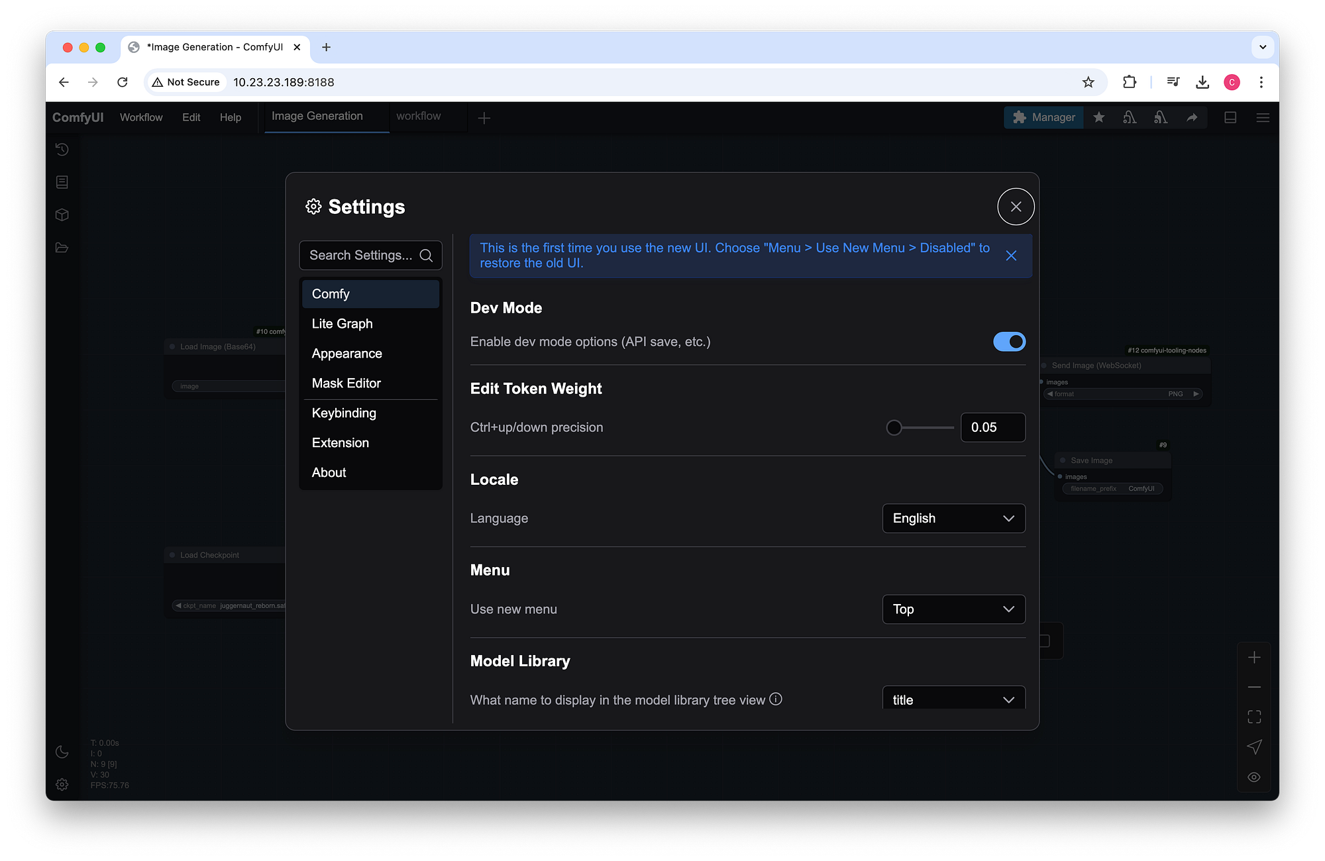Select the Keybinding settings category
1325x861 pixels.
point(344,413)
